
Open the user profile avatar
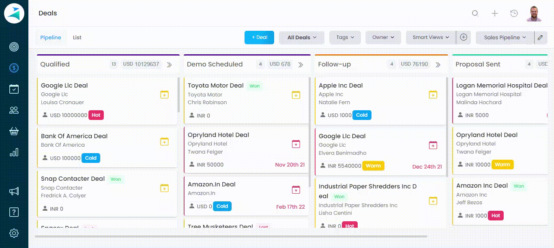[x=535, y=13]
